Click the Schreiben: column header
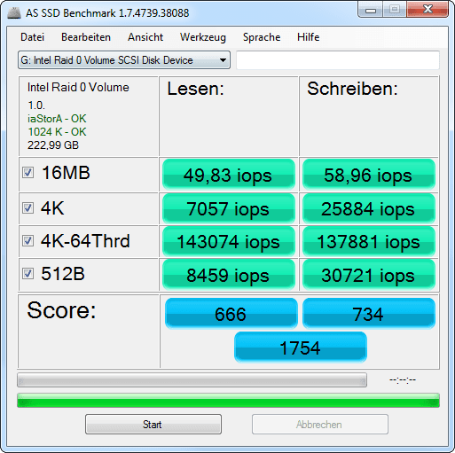455x453 pixels. pos(352,89)
